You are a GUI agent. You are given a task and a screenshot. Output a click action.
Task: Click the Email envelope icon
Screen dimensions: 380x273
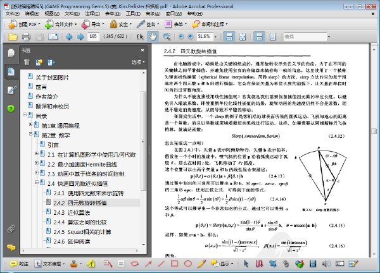coord(53,37)
